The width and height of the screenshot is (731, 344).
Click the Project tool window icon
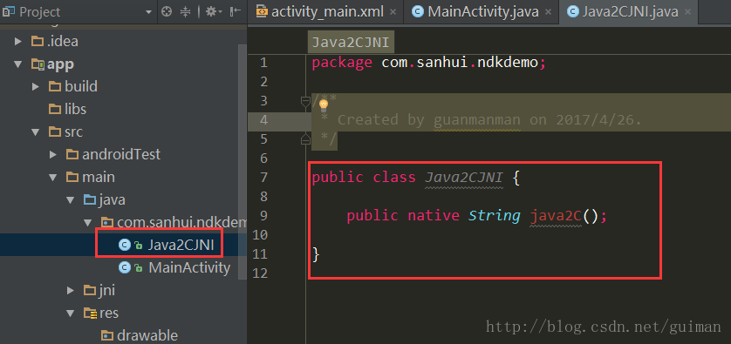8,11
